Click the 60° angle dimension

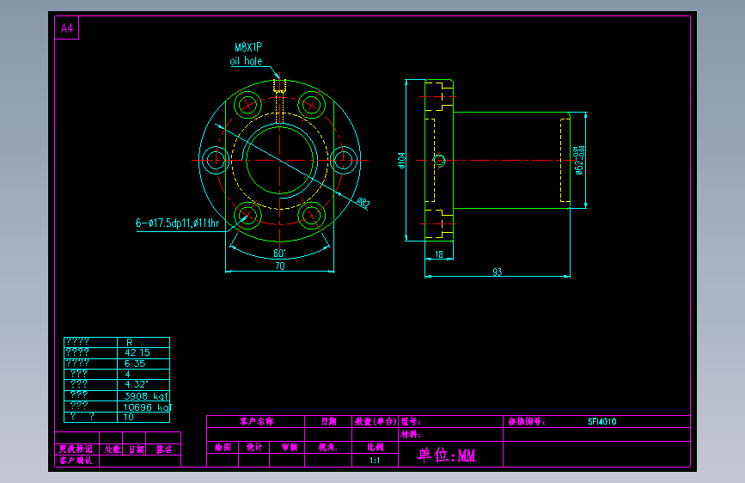click(279, 254)
